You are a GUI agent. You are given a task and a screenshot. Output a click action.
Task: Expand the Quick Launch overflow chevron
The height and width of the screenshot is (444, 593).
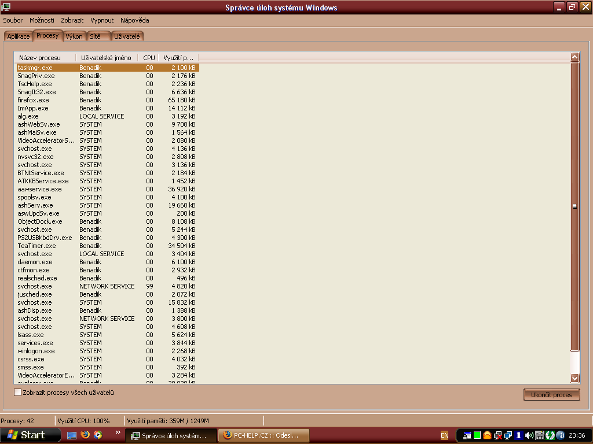pos(118,432)
